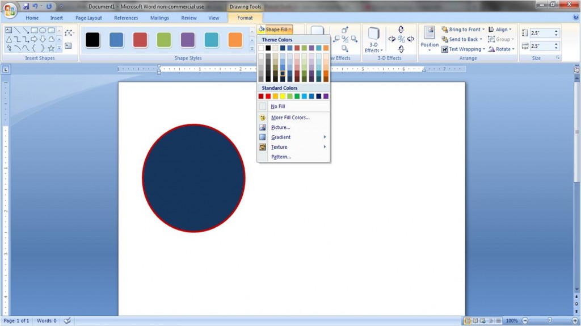Click the shape height field 2.5"

click(542, 33)
